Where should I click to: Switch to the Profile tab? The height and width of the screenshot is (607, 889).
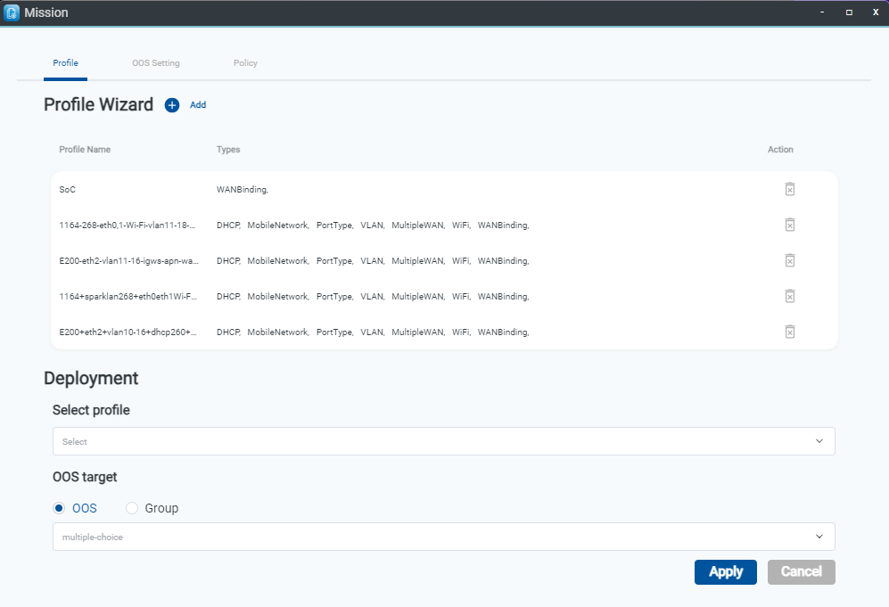[65, 63]
